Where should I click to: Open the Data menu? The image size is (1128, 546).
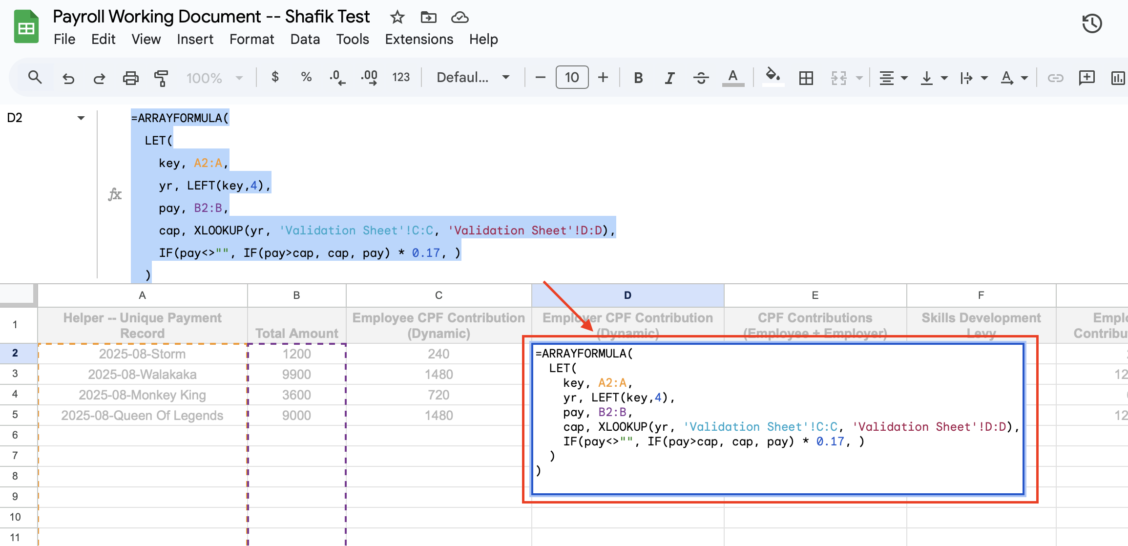point(305,39)
